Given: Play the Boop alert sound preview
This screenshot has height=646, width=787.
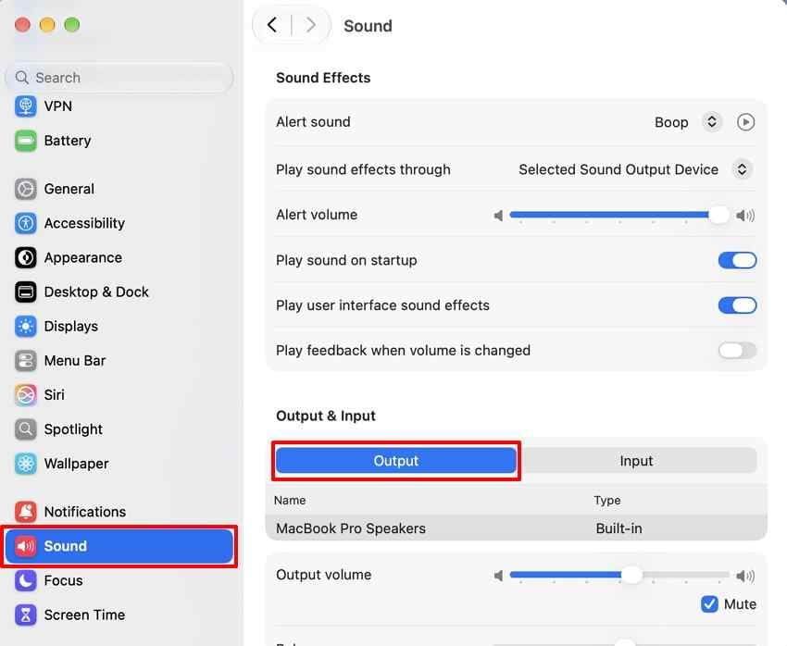Looking at the screenshot, I should pyautogui.click(x=745, y=122).
